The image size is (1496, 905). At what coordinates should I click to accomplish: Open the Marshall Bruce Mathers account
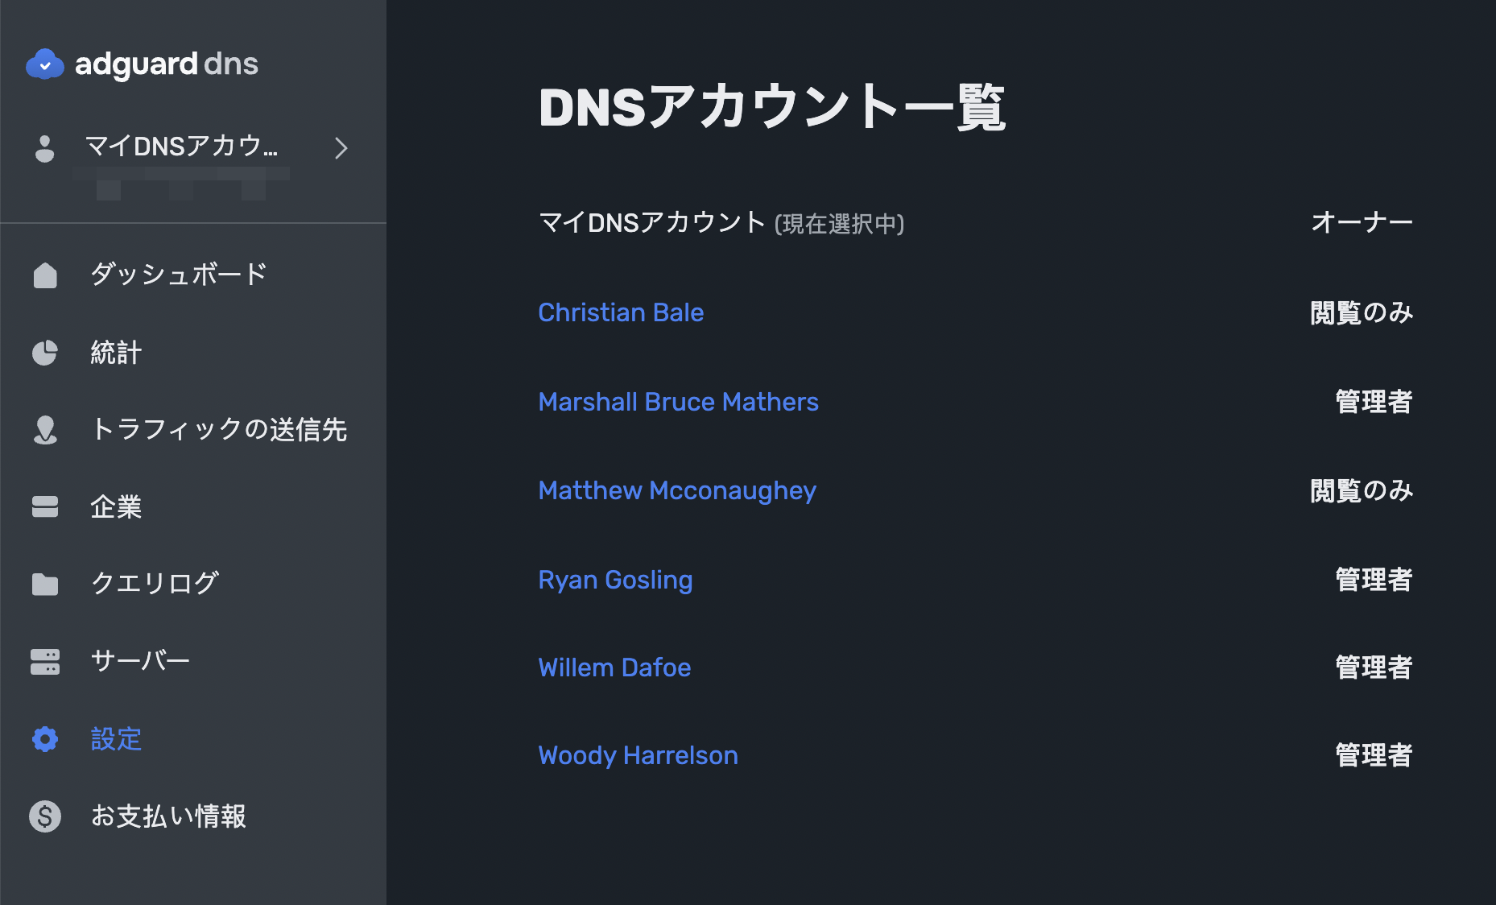(678, 401)
